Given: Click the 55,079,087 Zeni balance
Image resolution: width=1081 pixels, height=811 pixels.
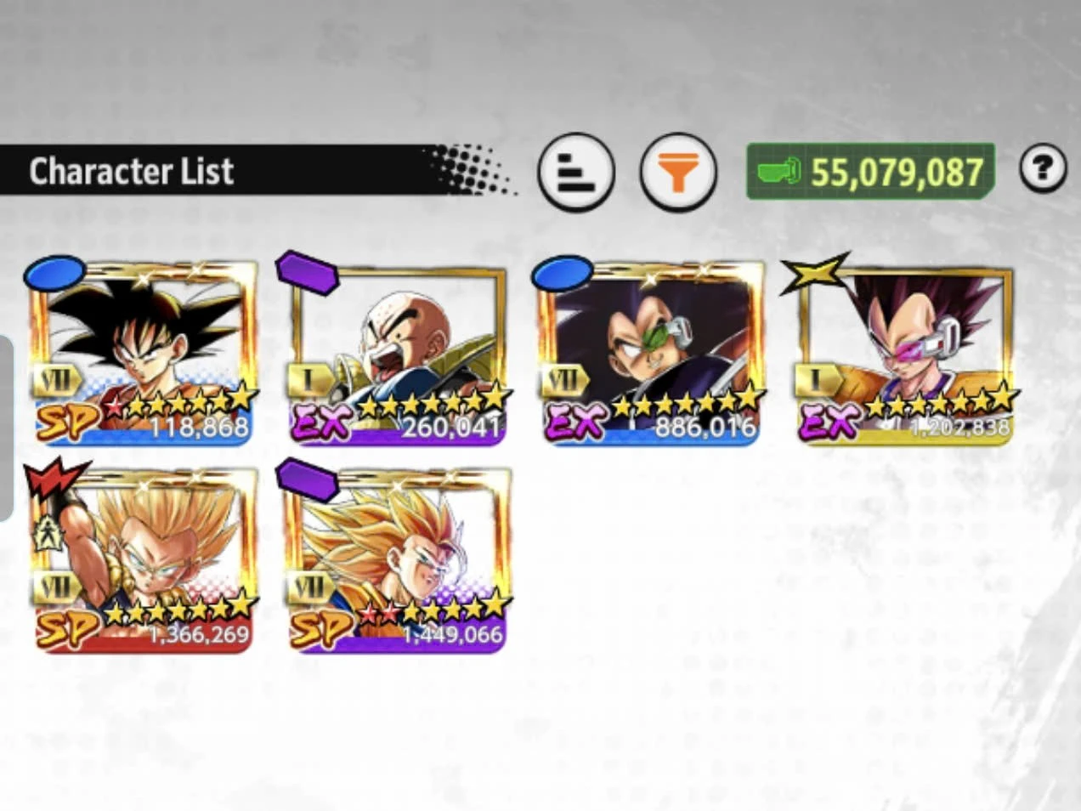Looking at the screenshot, I should pyautogui.click(x=896, y=173).
